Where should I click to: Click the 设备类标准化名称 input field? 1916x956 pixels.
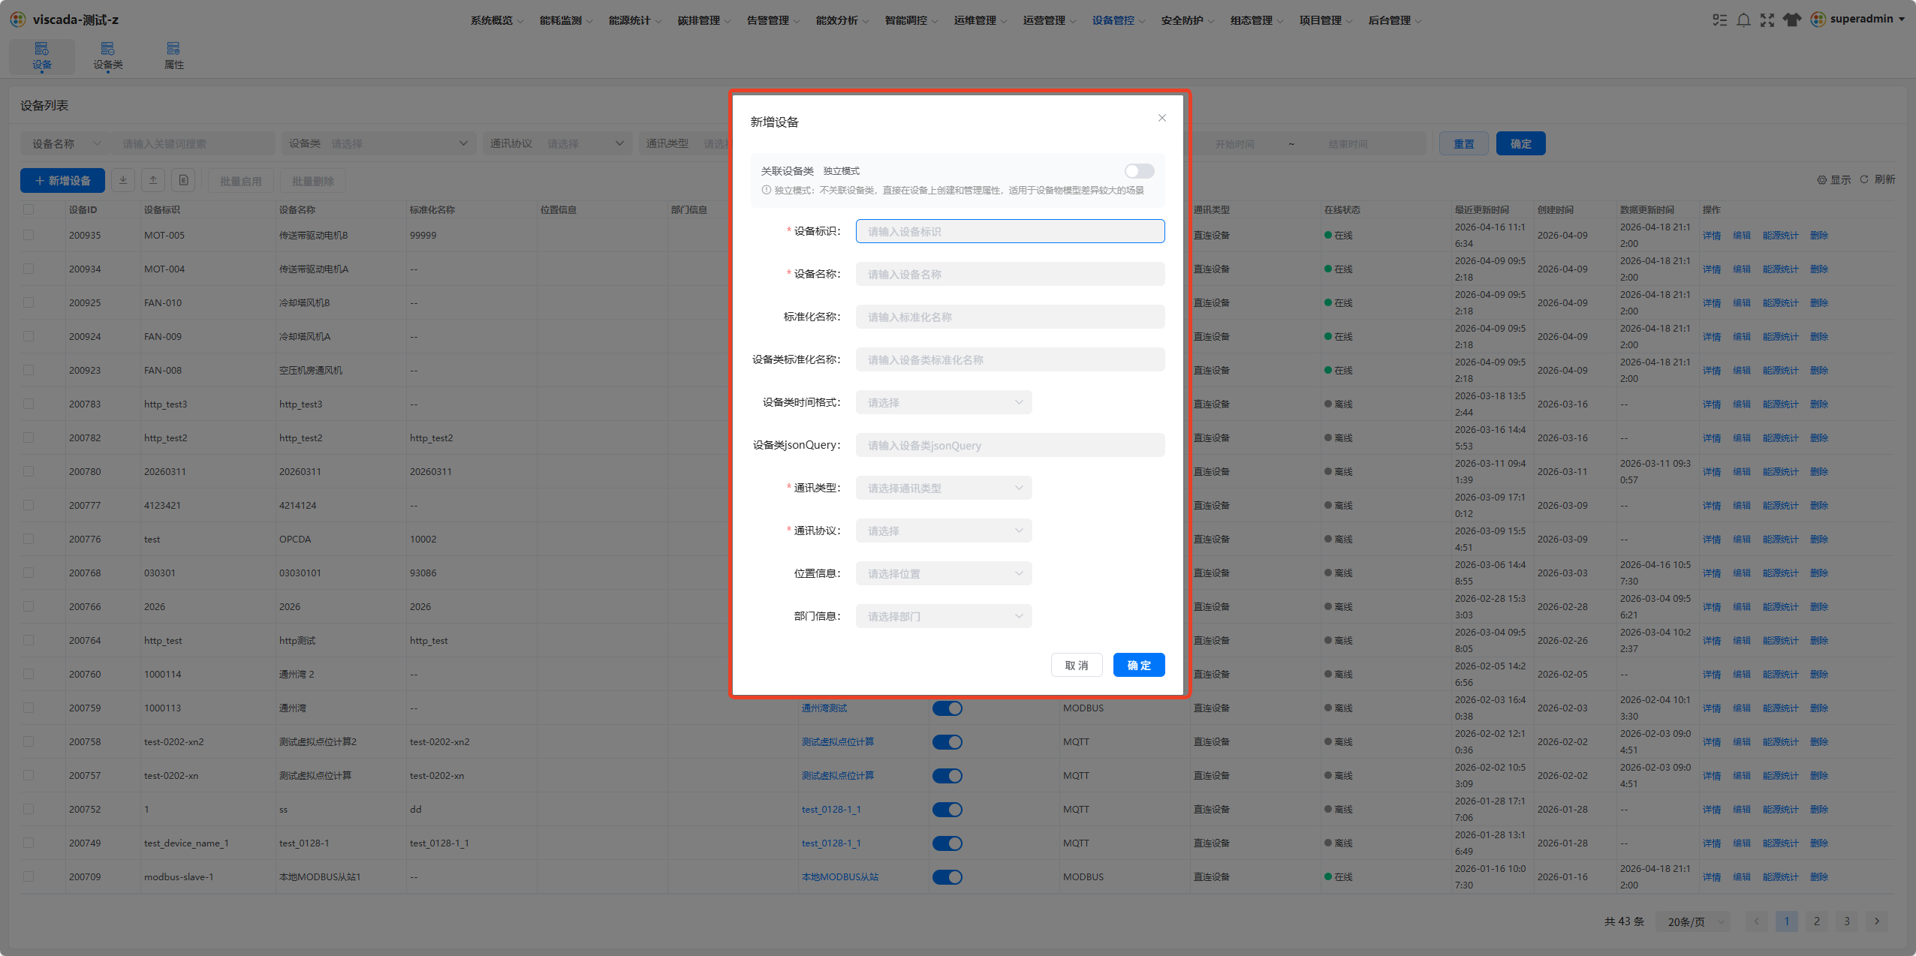pos(1010,359)
